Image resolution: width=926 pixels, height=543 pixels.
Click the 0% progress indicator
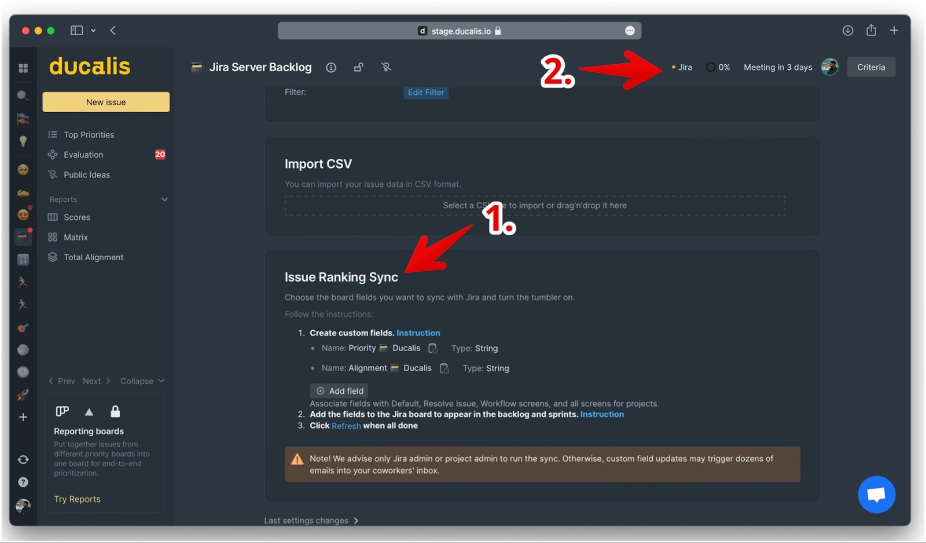coord(718,68)
